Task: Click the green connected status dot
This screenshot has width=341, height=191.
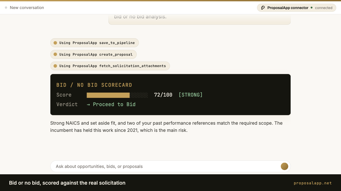Action: pos(312,8)
